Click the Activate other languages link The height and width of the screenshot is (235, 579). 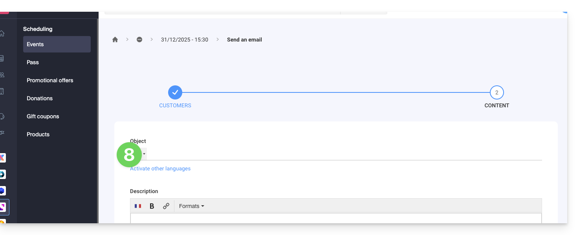(x=160, y=168)
